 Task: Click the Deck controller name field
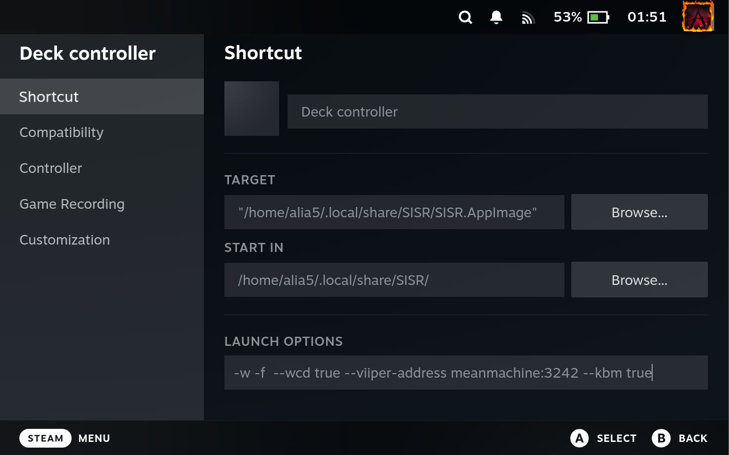pos(497,111)
